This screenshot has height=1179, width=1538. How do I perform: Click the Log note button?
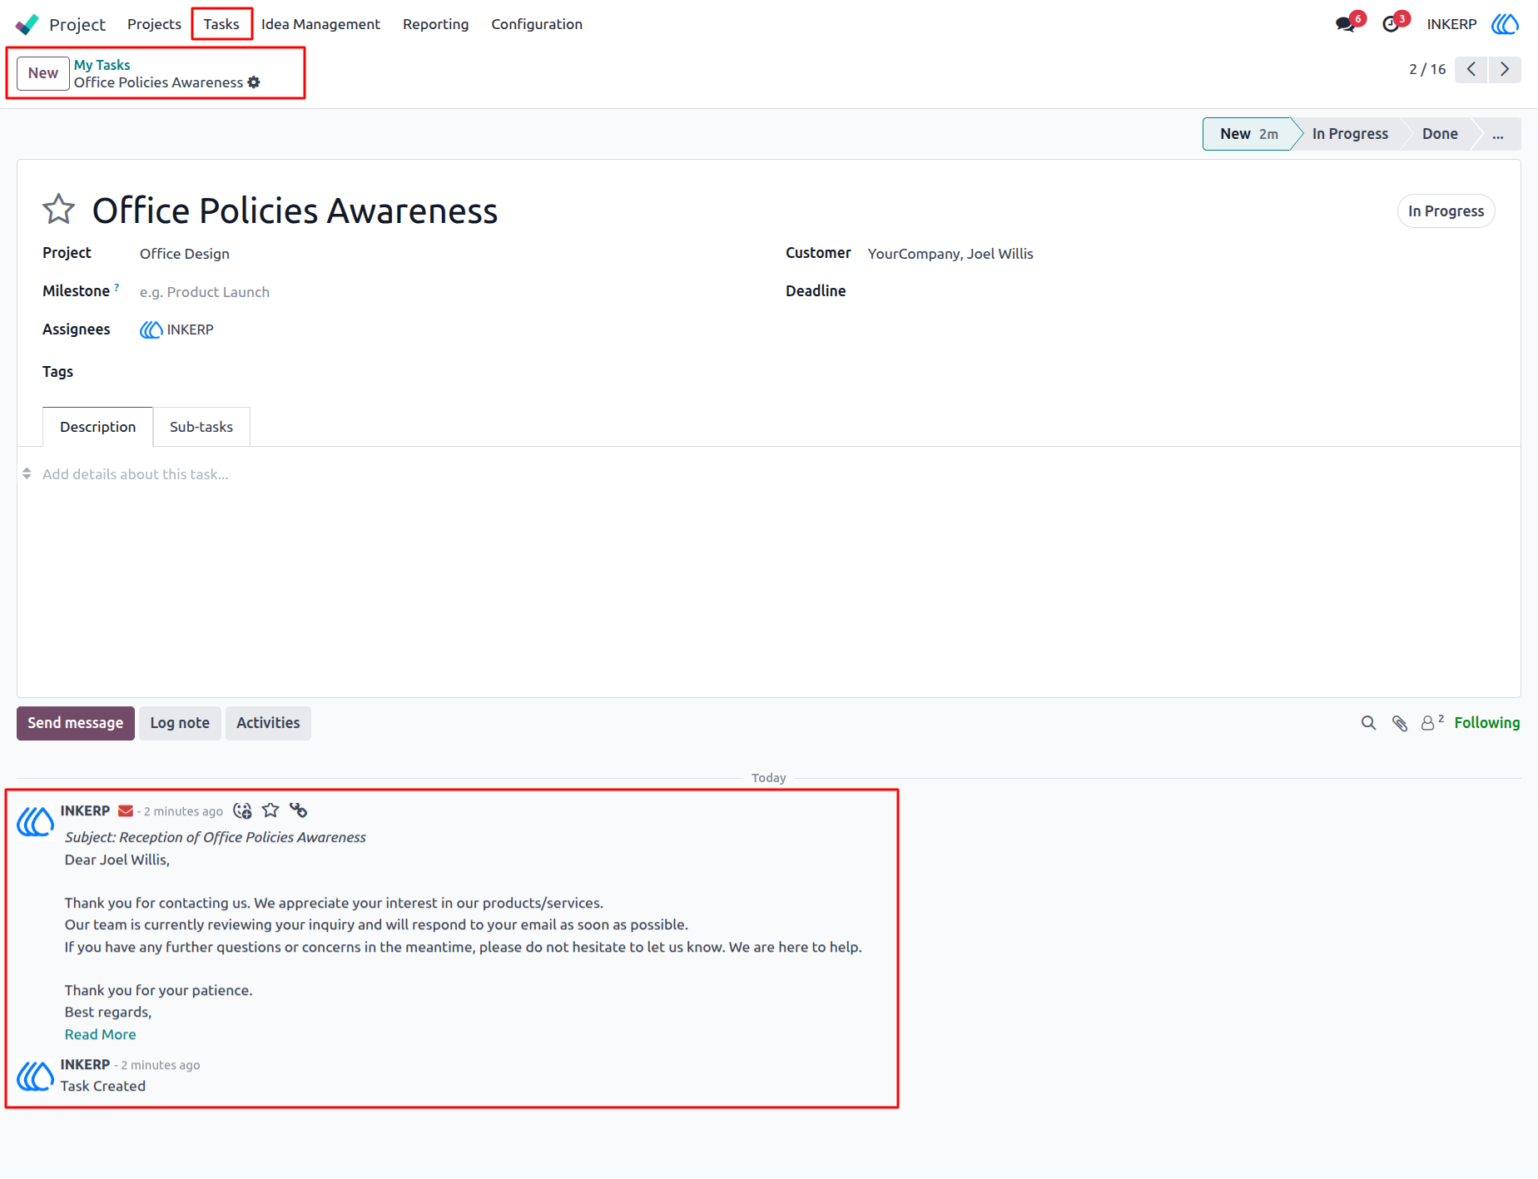tap(180, 723)
